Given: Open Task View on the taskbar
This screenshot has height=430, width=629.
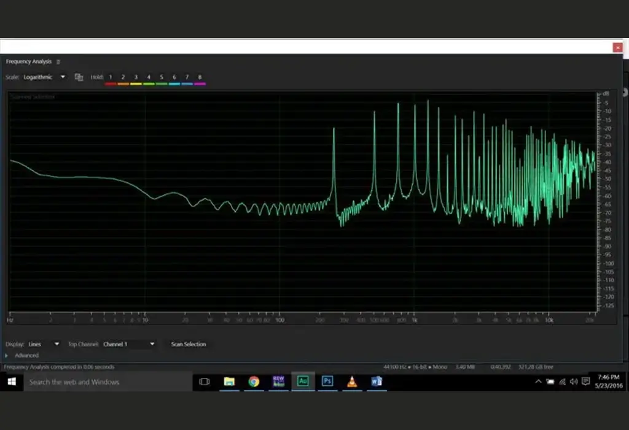Looking at the screenshot, I should coord(205,382).
